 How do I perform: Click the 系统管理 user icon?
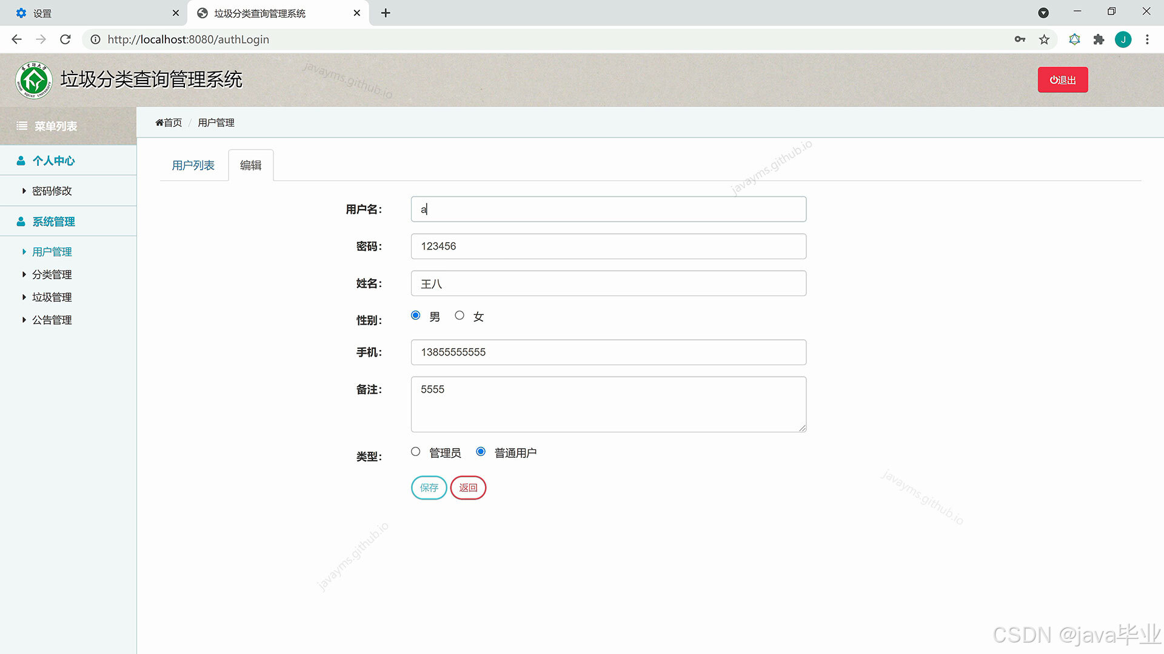[x=21, y=222]
